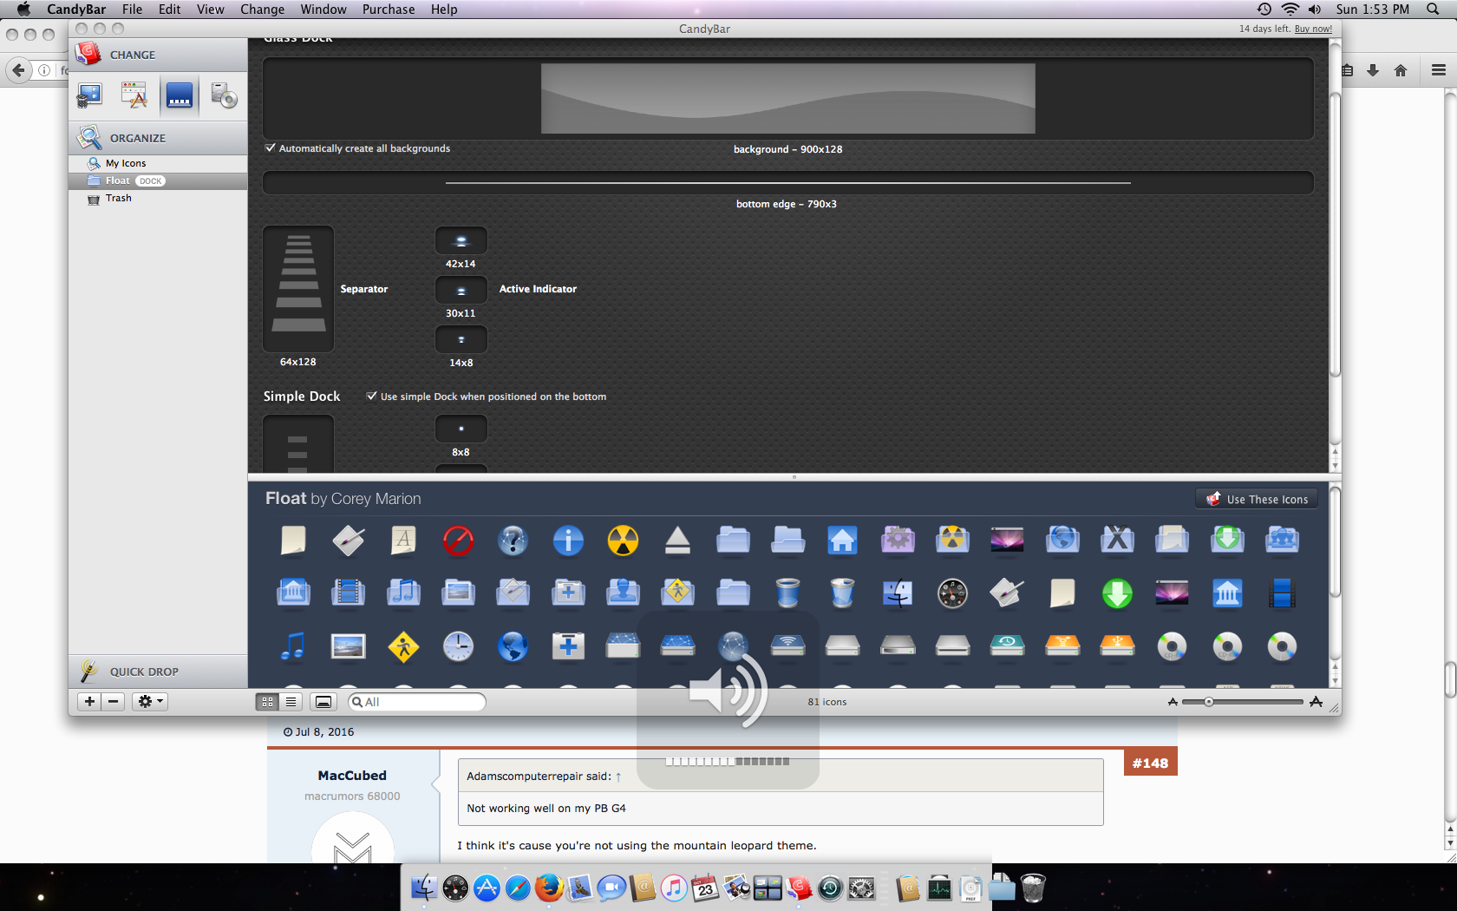Select My Icons in the sidebar
The width and height of the screenshot is (1457, 911).
[x=126, y=163]
